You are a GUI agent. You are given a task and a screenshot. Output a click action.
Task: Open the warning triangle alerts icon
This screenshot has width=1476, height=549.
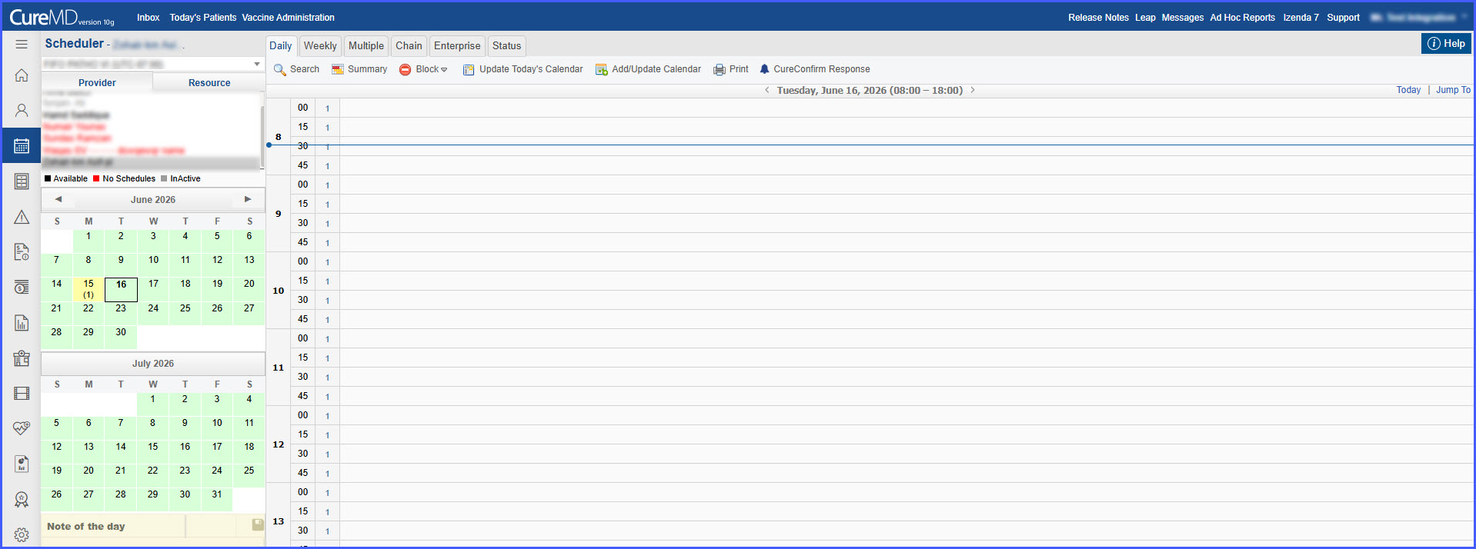click(x=22, y=218)
